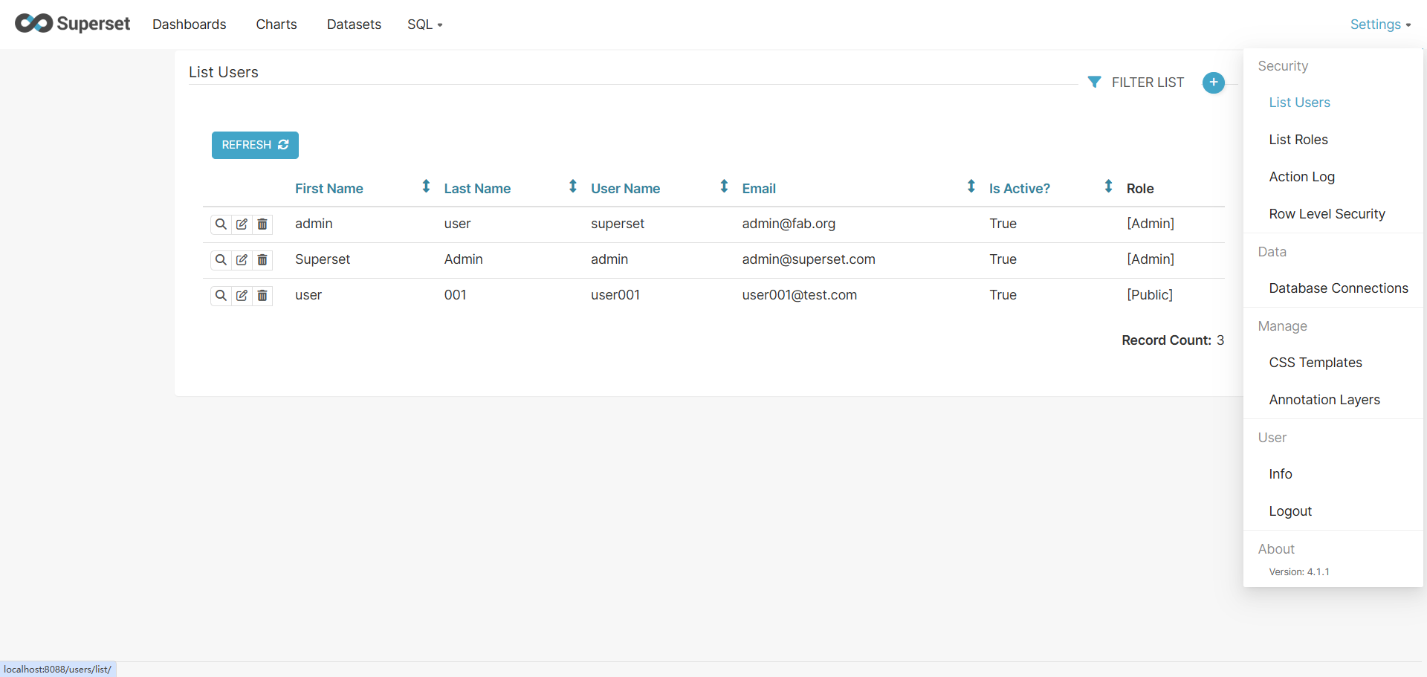Sort by User Name arrows icon
1427x677 pixels.
(x=724, y=186)
